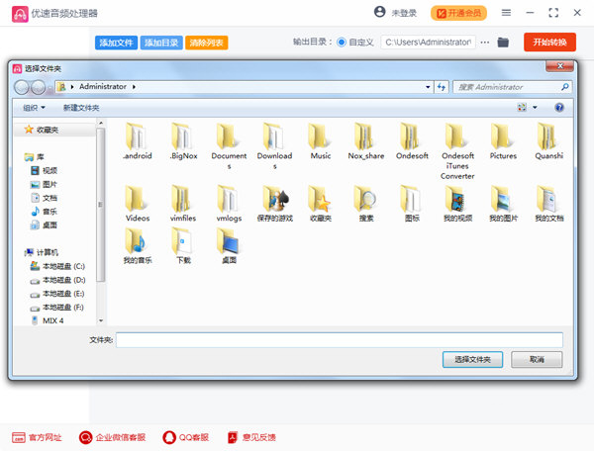Open the hamburger main menu icon
The image size is (594, 451).
click(x=506, y=13)
